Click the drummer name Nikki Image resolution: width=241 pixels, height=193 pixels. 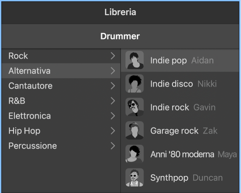[207, 84]
